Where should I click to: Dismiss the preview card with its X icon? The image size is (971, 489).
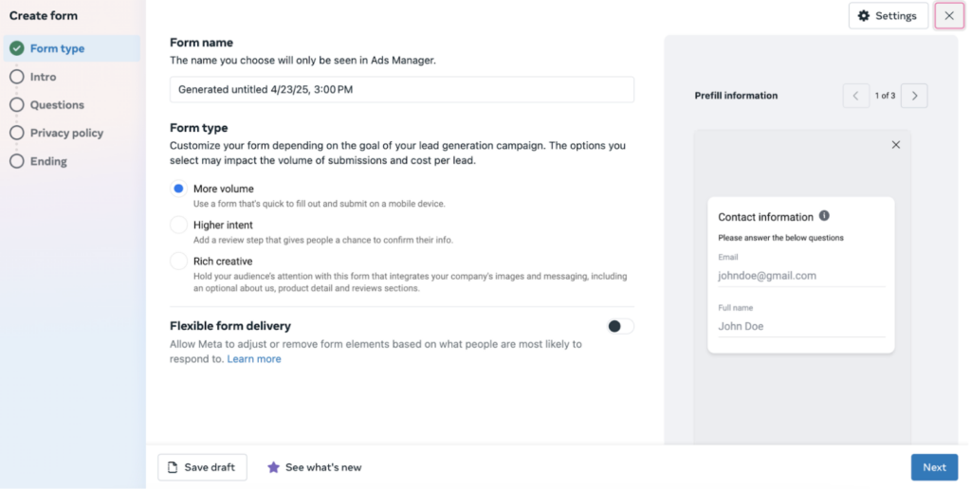895,145
